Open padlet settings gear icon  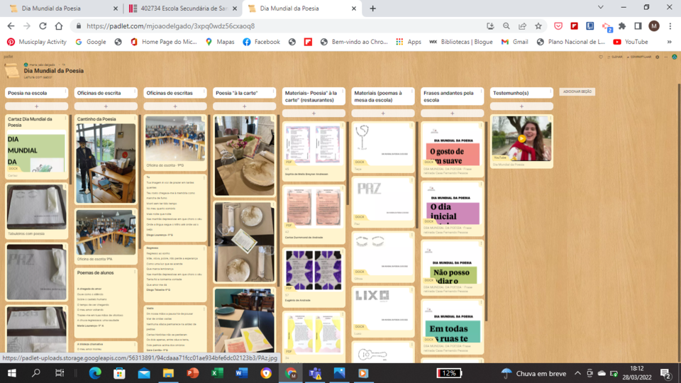(658, 57)
